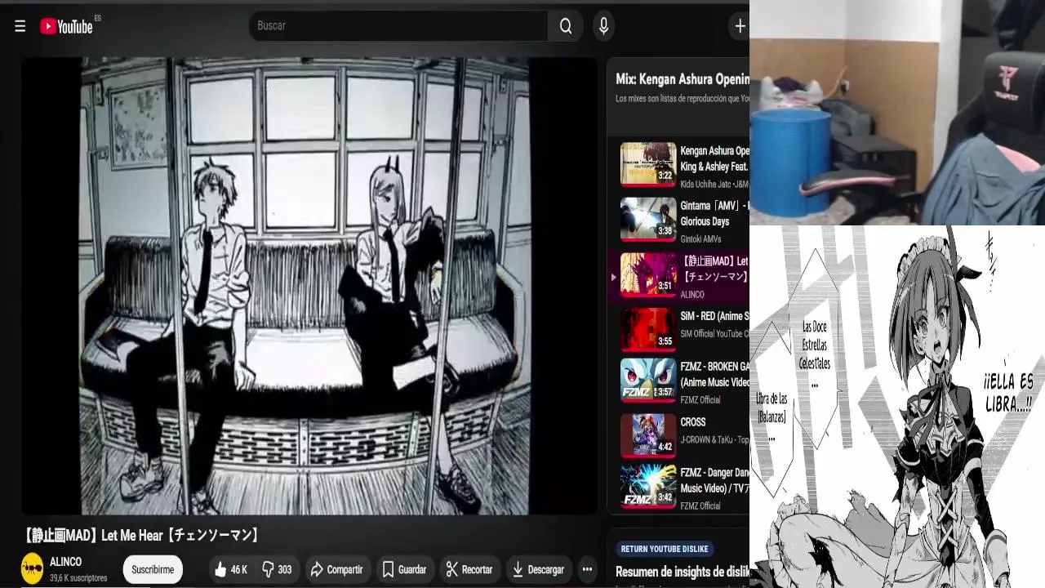This screenshot has height=588, width=1045.
Task: Select SiM - RED playlist title
Action: click(x=714, y=316)
